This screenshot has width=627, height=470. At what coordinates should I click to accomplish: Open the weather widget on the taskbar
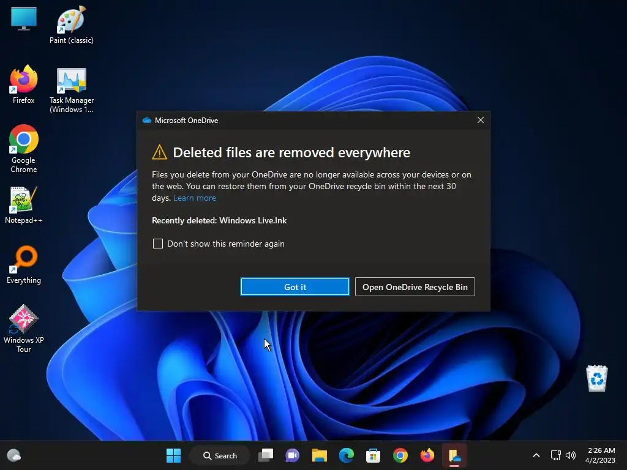[14, 455]
